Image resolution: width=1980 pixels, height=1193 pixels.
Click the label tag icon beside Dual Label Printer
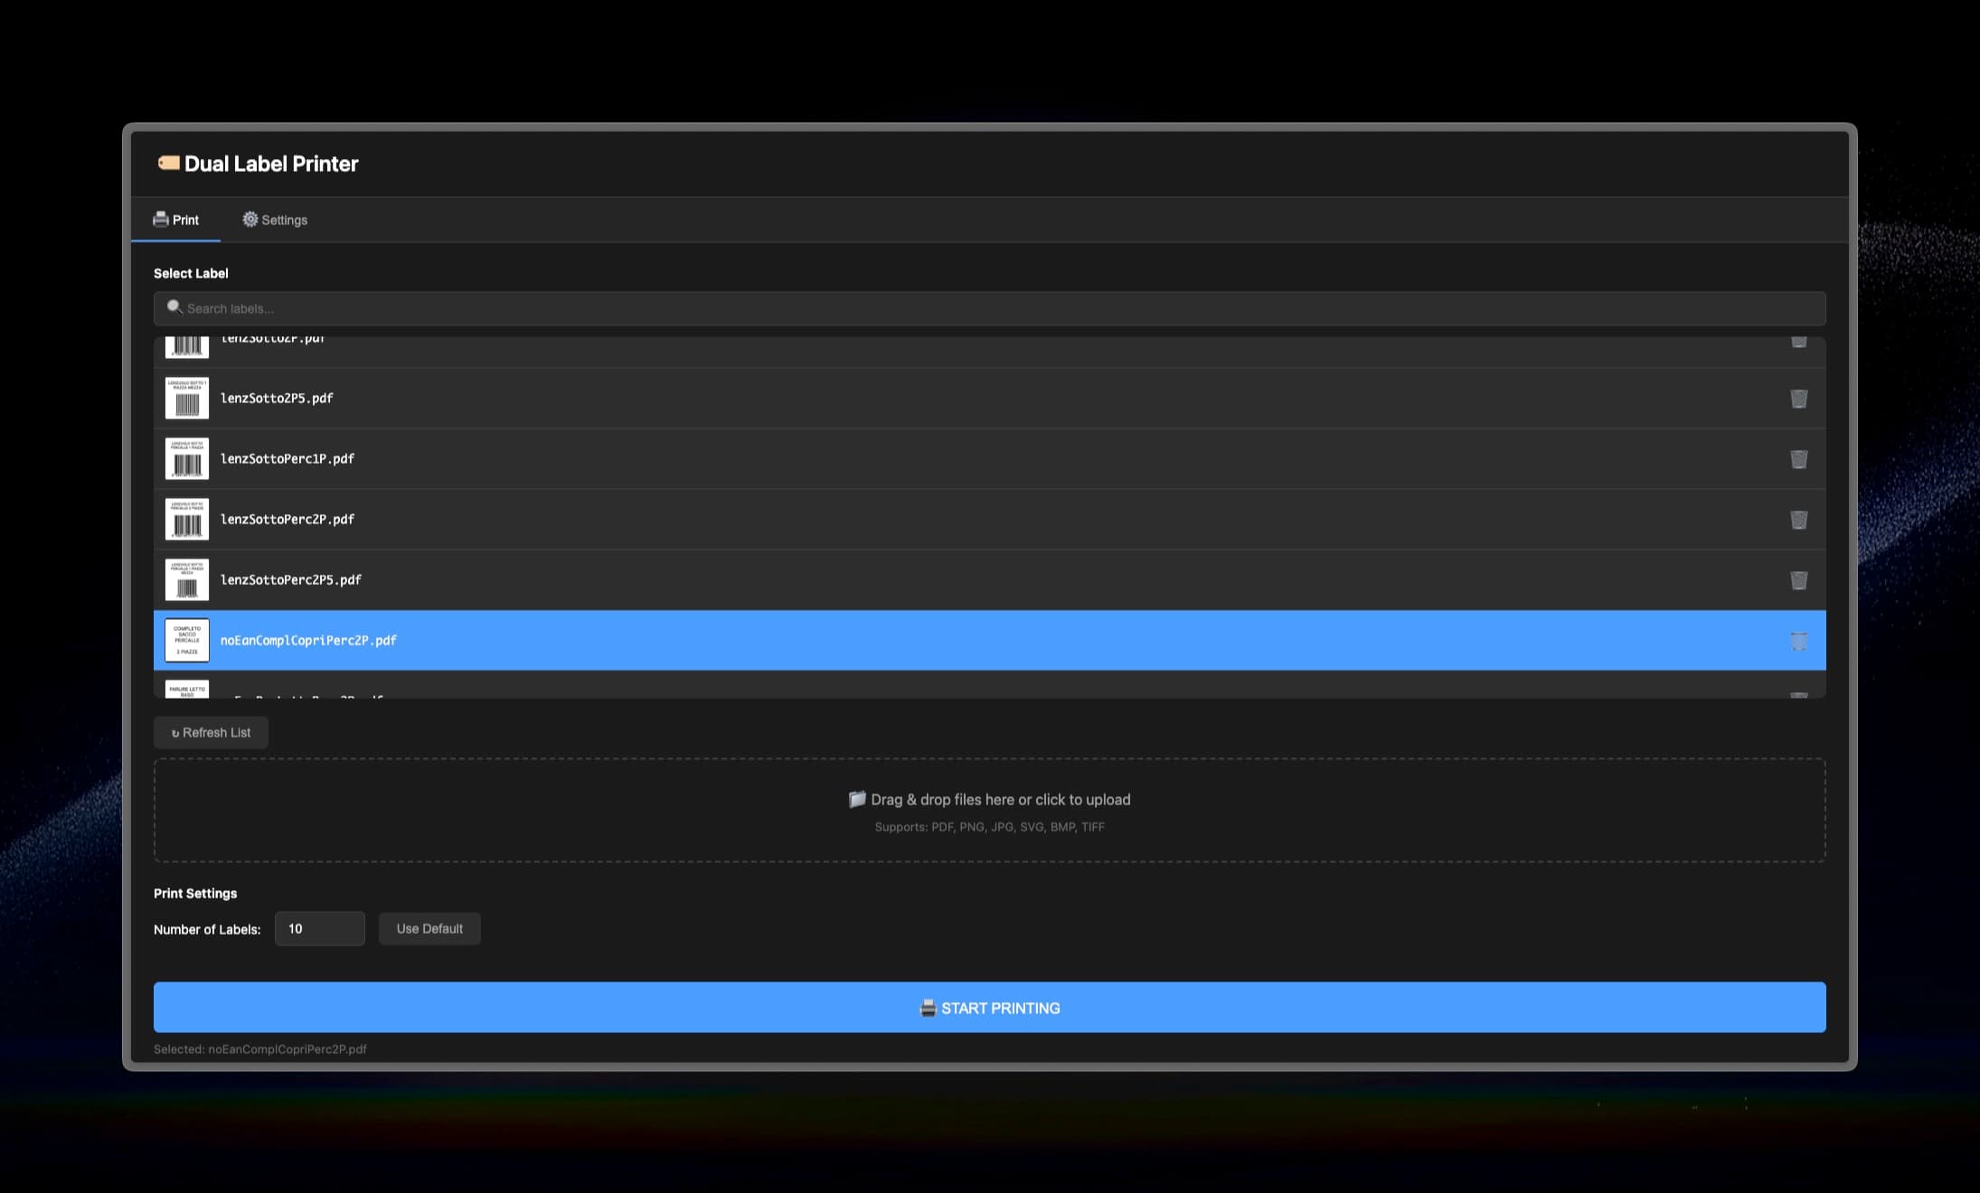click(x=168, y=163)
